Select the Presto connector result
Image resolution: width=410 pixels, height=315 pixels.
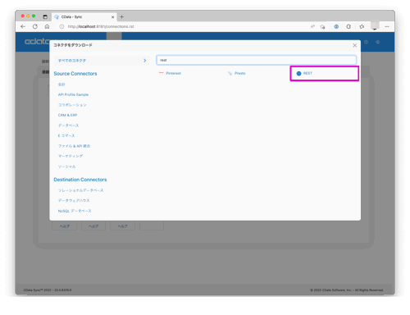(237, 73)
